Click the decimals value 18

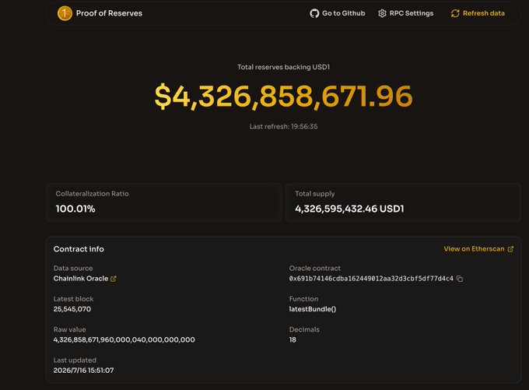click(293, 339)
